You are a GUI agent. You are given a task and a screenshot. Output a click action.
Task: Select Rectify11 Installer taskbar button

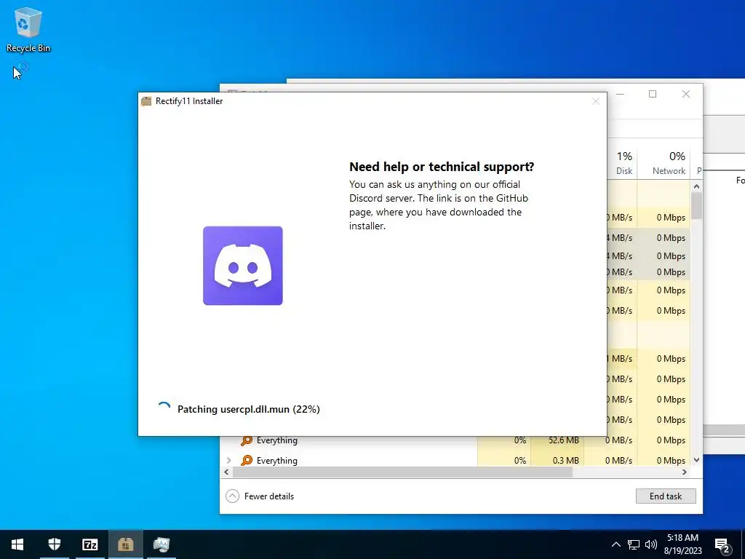click(125, 544)
